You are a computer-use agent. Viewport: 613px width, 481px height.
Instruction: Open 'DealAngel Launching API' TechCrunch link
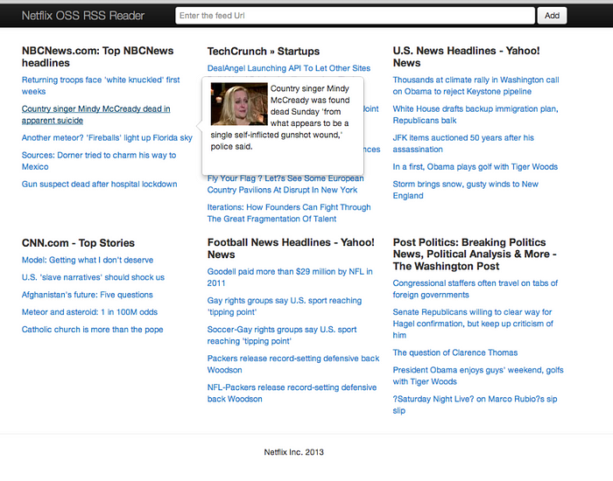(288, 68)
